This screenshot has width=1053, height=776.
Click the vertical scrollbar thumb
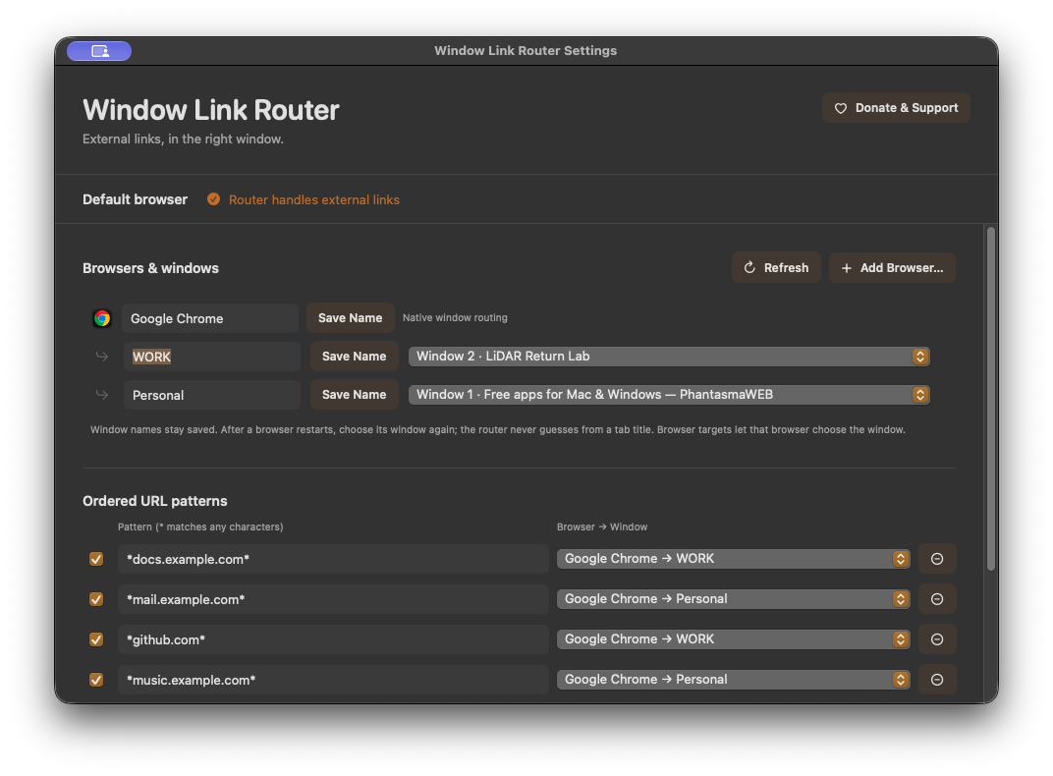[x=990, y=399]
